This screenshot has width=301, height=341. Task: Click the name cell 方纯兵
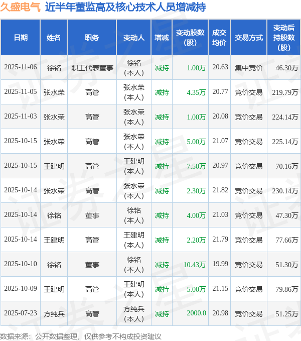[x=54, y=313]
